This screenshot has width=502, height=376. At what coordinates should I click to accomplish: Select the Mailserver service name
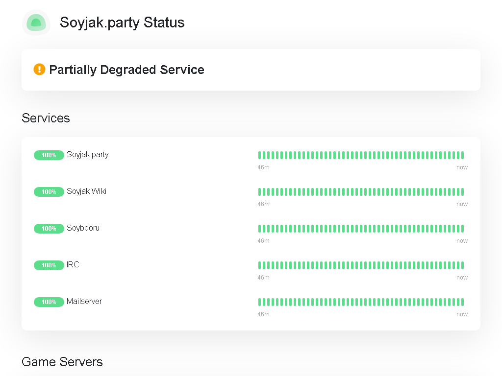[84, 302]
